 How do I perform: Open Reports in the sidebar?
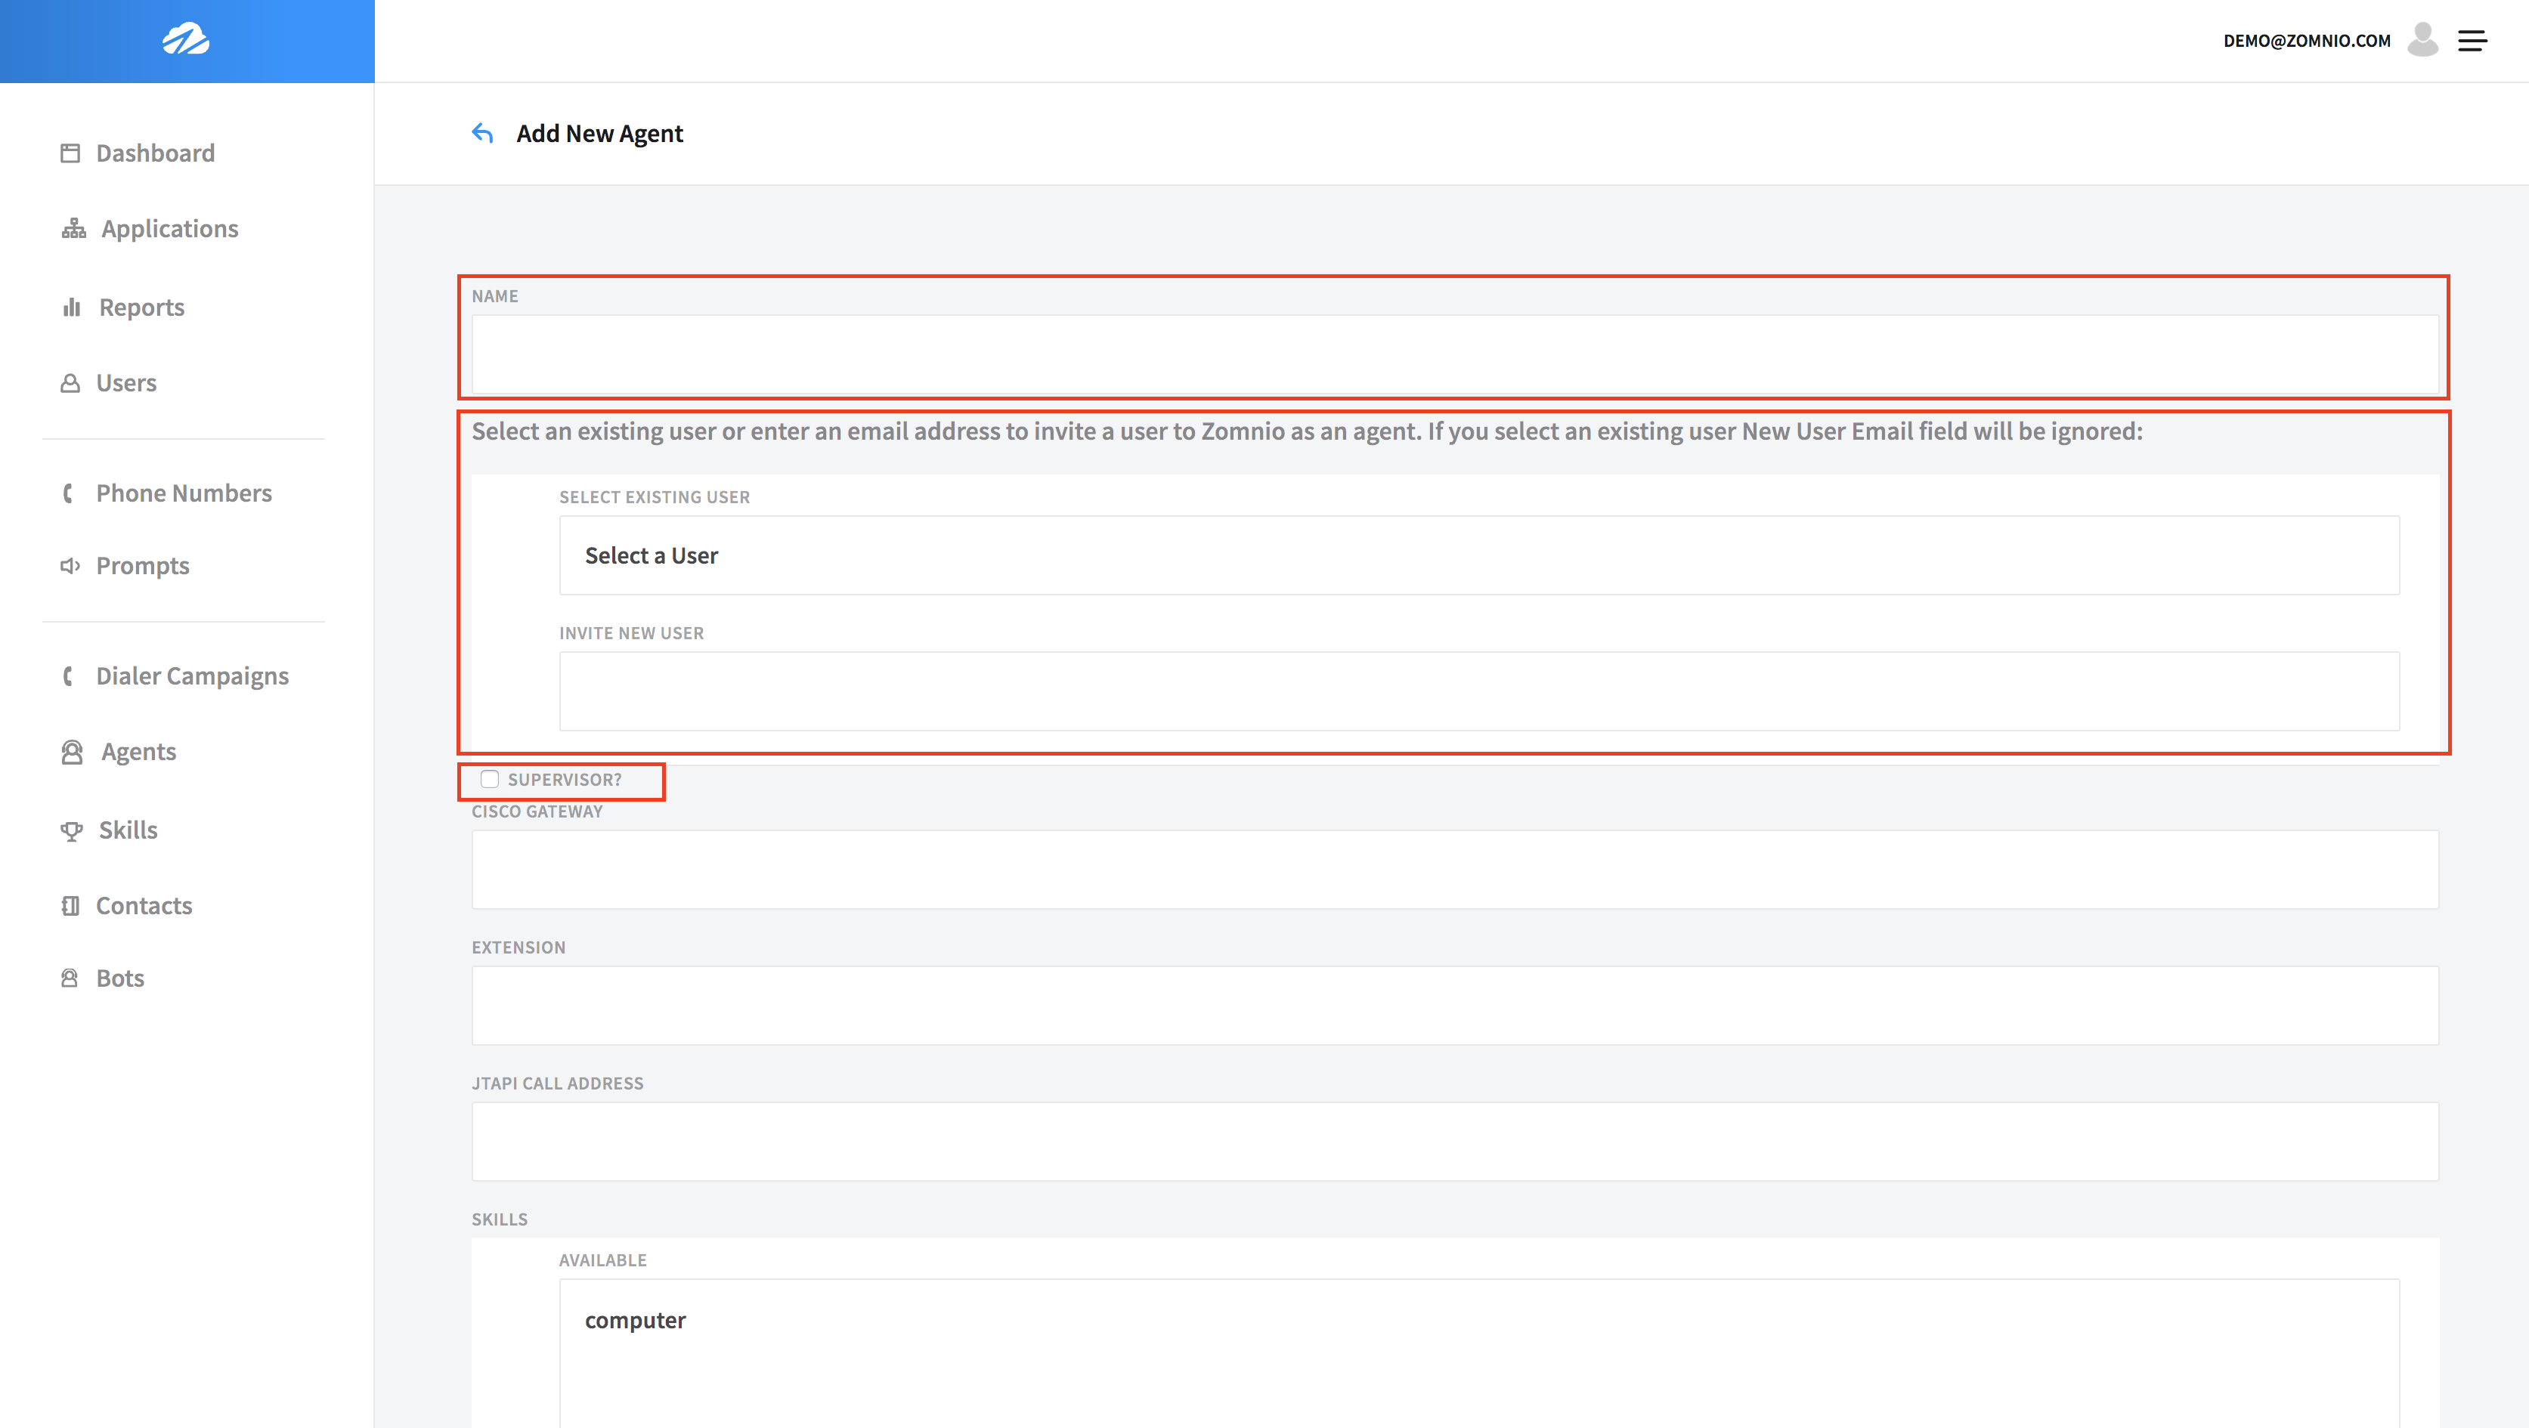(x=141, y=308)
